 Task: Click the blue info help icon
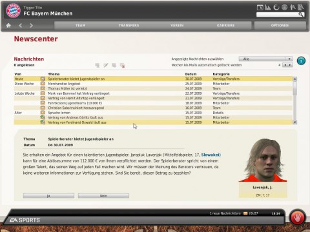301,61
